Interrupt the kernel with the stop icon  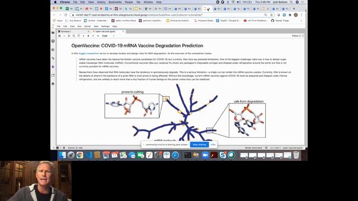pyautogui.click(x=88, y=36)
